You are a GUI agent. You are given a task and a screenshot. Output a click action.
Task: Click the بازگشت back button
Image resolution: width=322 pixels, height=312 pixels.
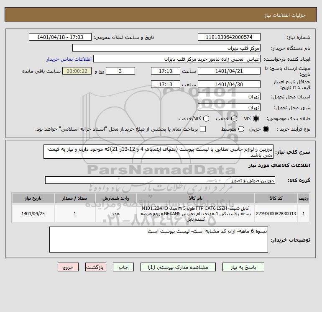(x=96, y=267)
